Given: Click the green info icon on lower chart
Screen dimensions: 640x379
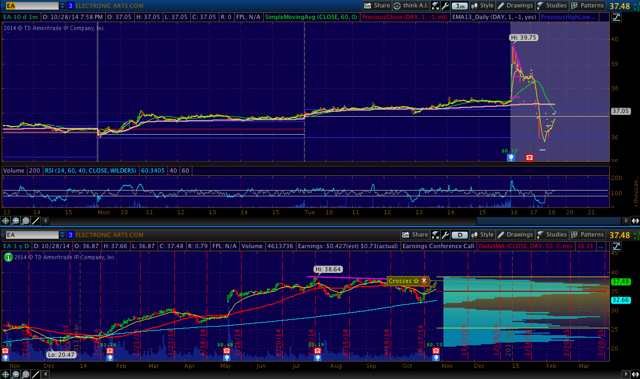Looking at the screenshot, I should [x=8, y=257].
